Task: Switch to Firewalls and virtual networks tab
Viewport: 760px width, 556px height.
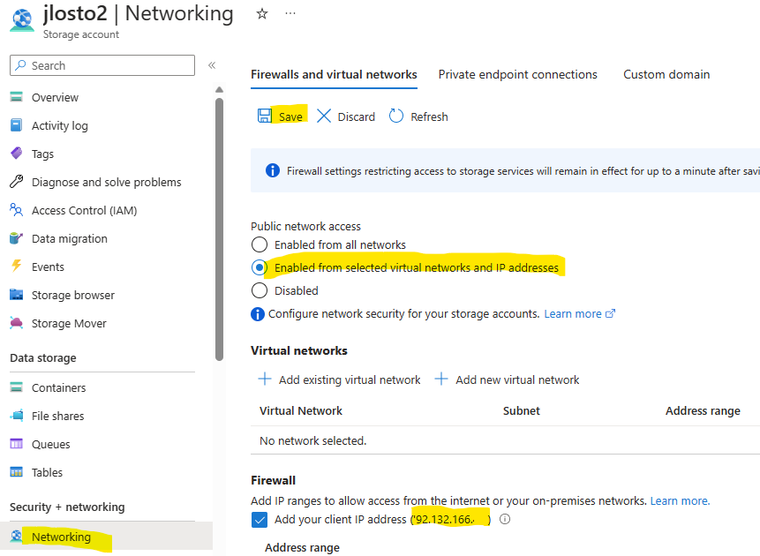Action: click(x=334, y=74)
